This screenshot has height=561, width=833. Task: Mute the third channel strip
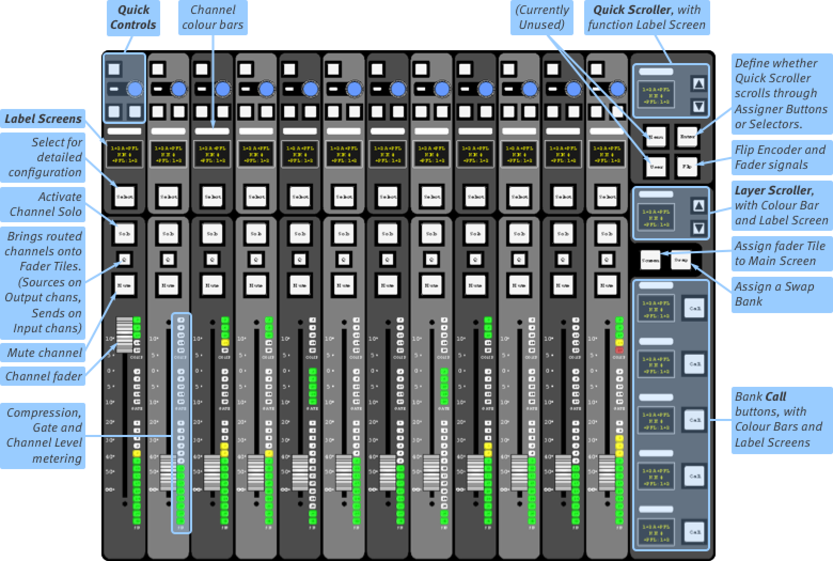[x=212, y=285]
